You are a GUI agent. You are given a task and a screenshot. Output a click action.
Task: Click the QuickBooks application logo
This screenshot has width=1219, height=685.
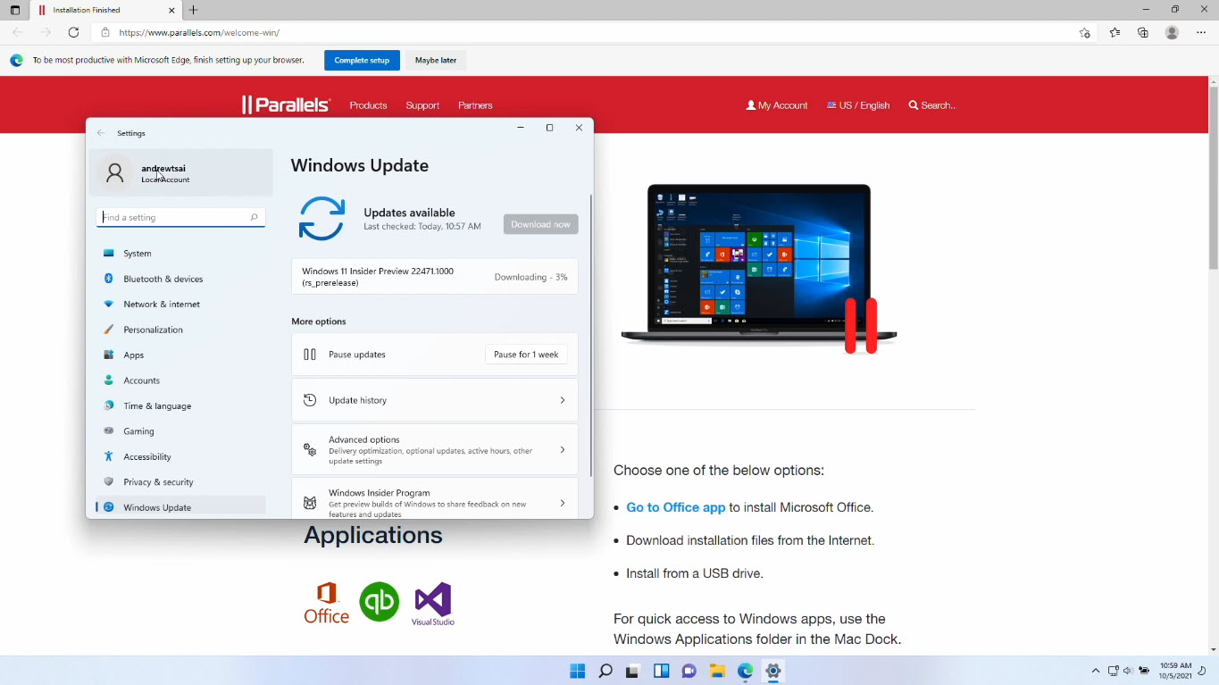[x=380, y=602]
